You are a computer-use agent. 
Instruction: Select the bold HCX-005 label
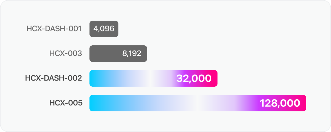pyautogui.click(x=66, y=103)
